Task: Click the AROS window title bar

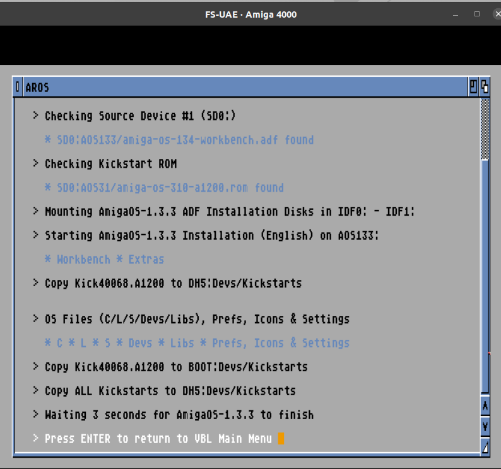Action: click(244, 87)
